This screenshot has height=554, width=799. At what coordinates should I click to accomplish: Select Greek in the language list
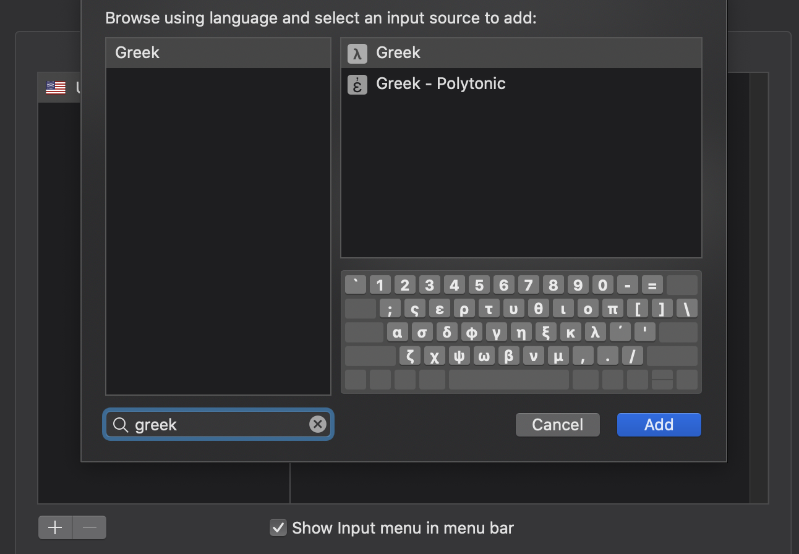coord(218,53)
